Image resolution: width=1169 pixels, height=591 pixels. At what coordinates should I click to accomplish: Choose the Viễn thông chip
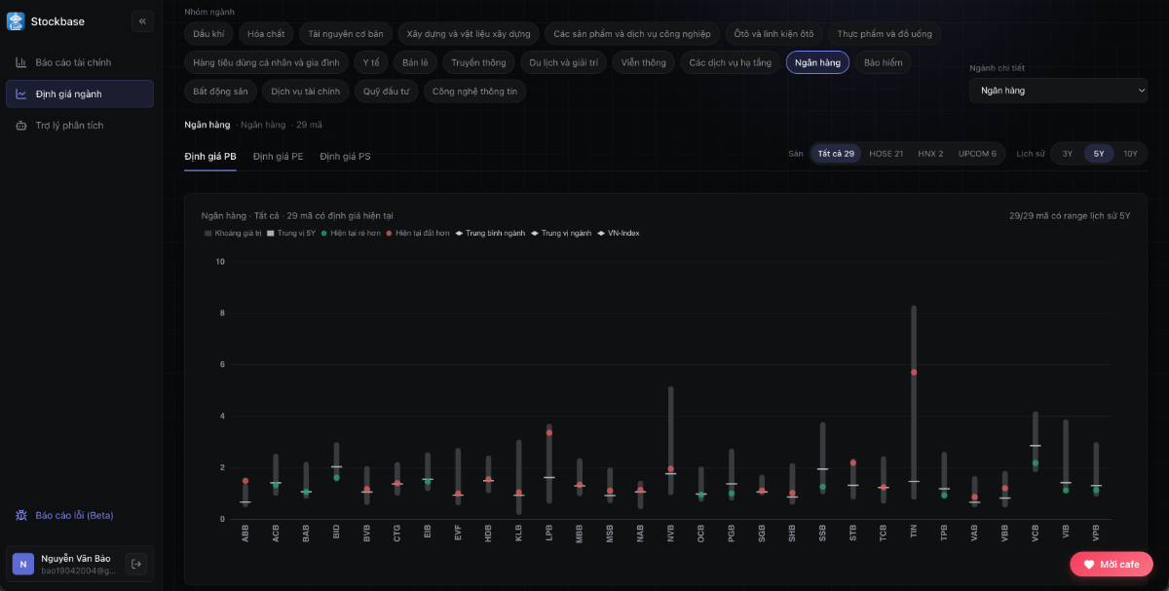tap(644, 62)
